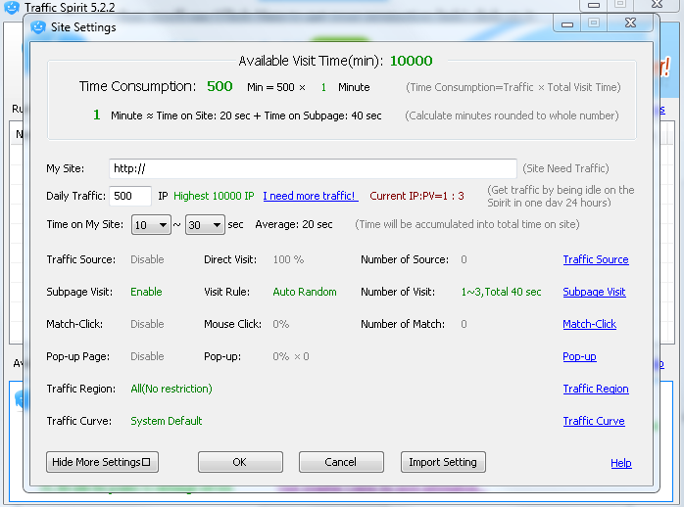Open the 'I need more traffic!' link
This screenshot has width=684, height=507.
(311, 196)
